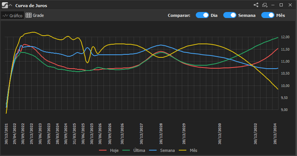
Task: Click the share icon in title bar
Action: click(256, 5)
